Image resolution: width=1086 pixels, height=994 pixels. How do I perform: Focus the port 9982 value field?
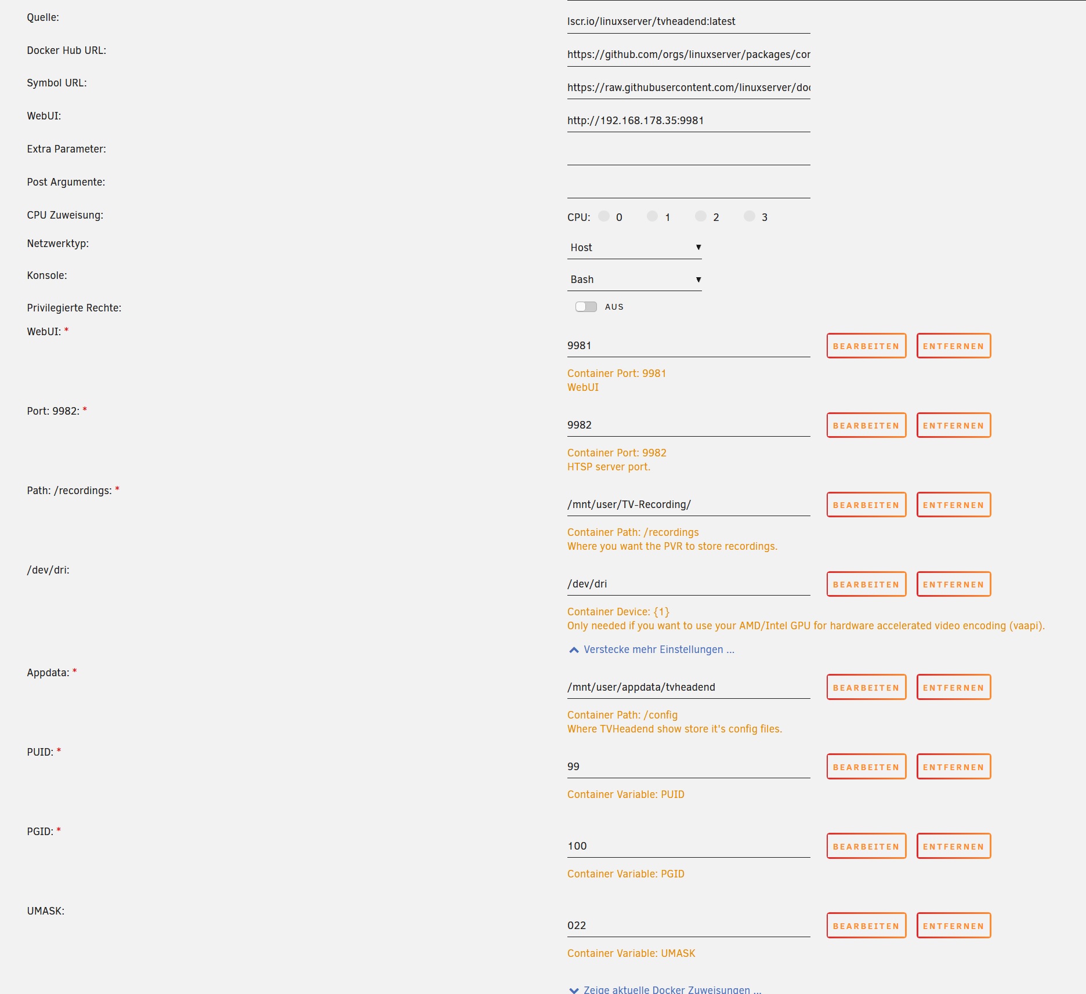pos(689,425)
